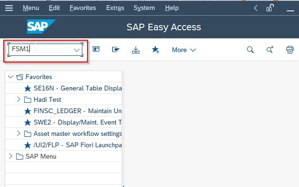
Task: Minimize the SAP window
Action: click(290, 10)
